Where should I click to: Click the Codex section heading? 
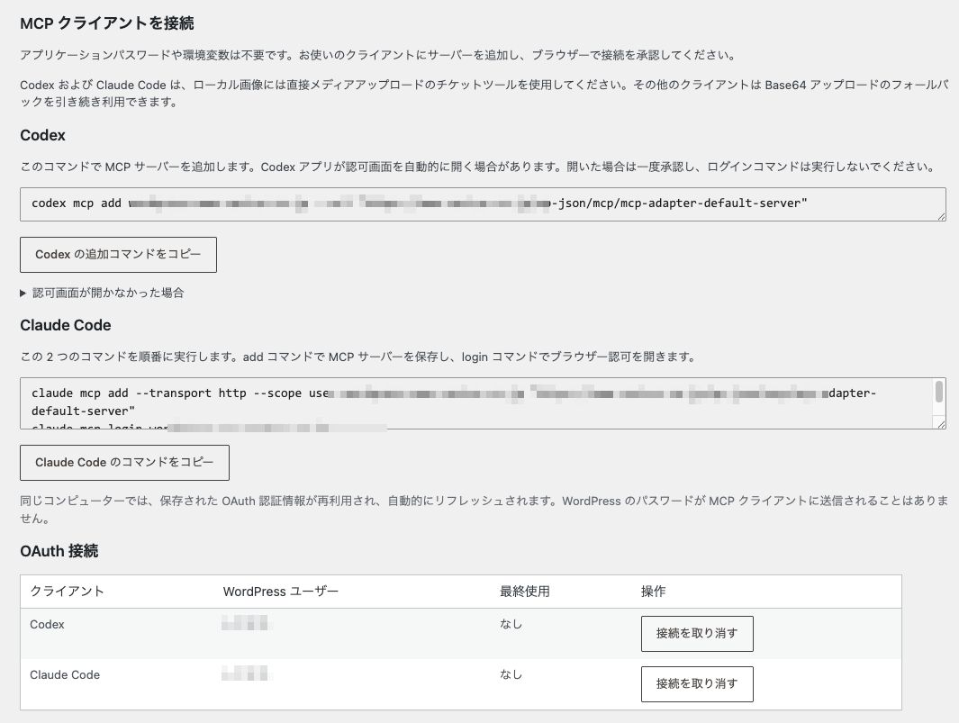(x=43, y=135)
